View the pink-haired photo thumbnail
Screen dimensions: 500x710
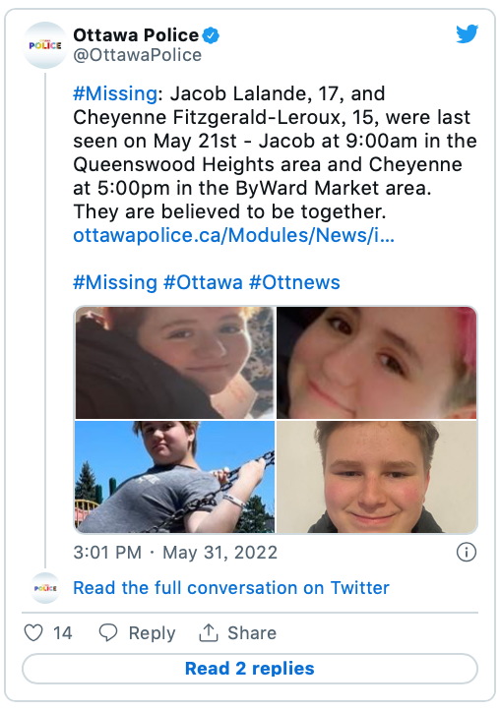point(377,362)
